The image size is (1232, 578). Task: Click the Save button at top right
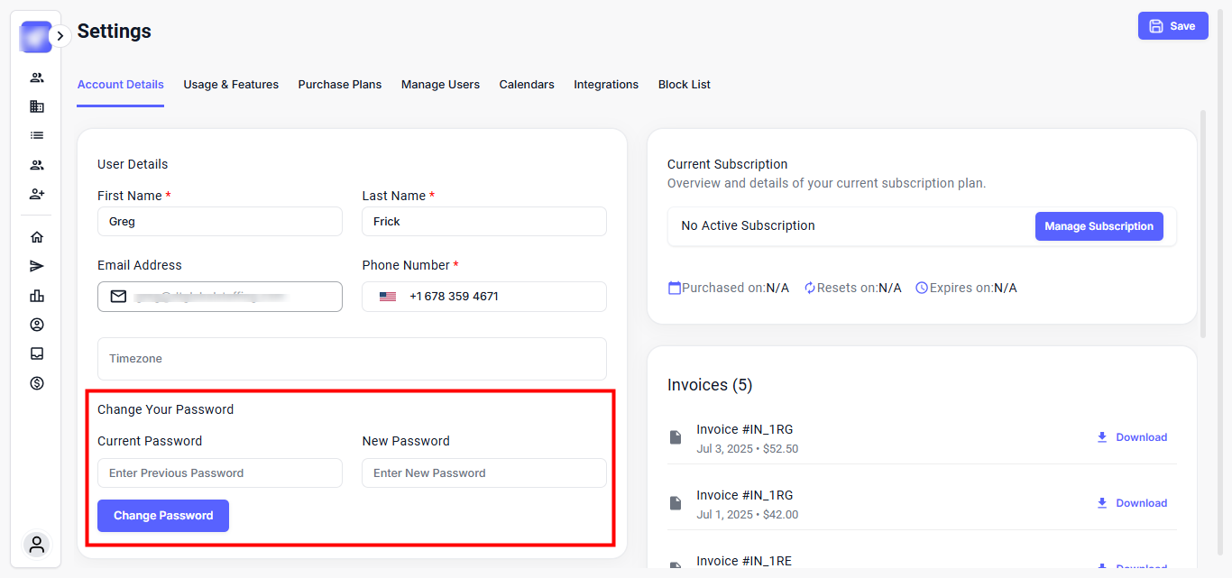[1172, 26]
